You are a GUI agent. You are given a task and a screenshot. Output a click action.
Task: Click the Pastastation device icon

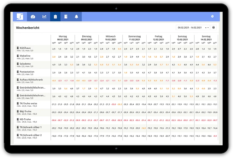[18, 71]
